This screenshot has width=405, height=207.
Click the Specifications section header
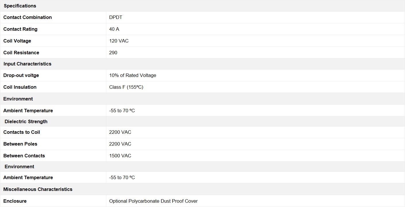tap(20, 6)
